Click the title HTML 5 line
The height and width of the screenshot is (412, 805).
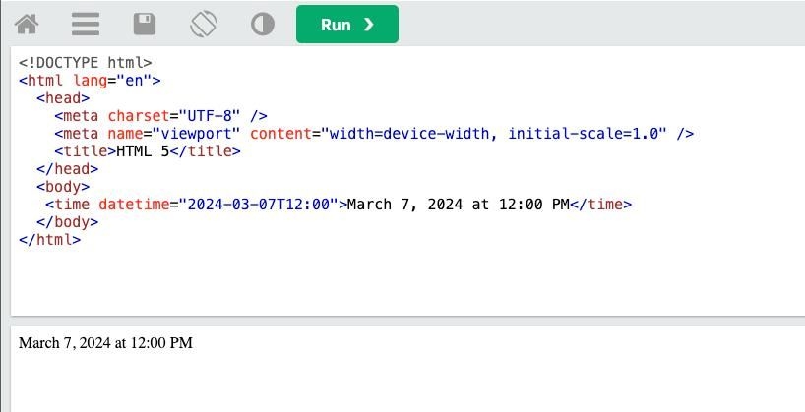pyautogui.click(x=148, y=151)
